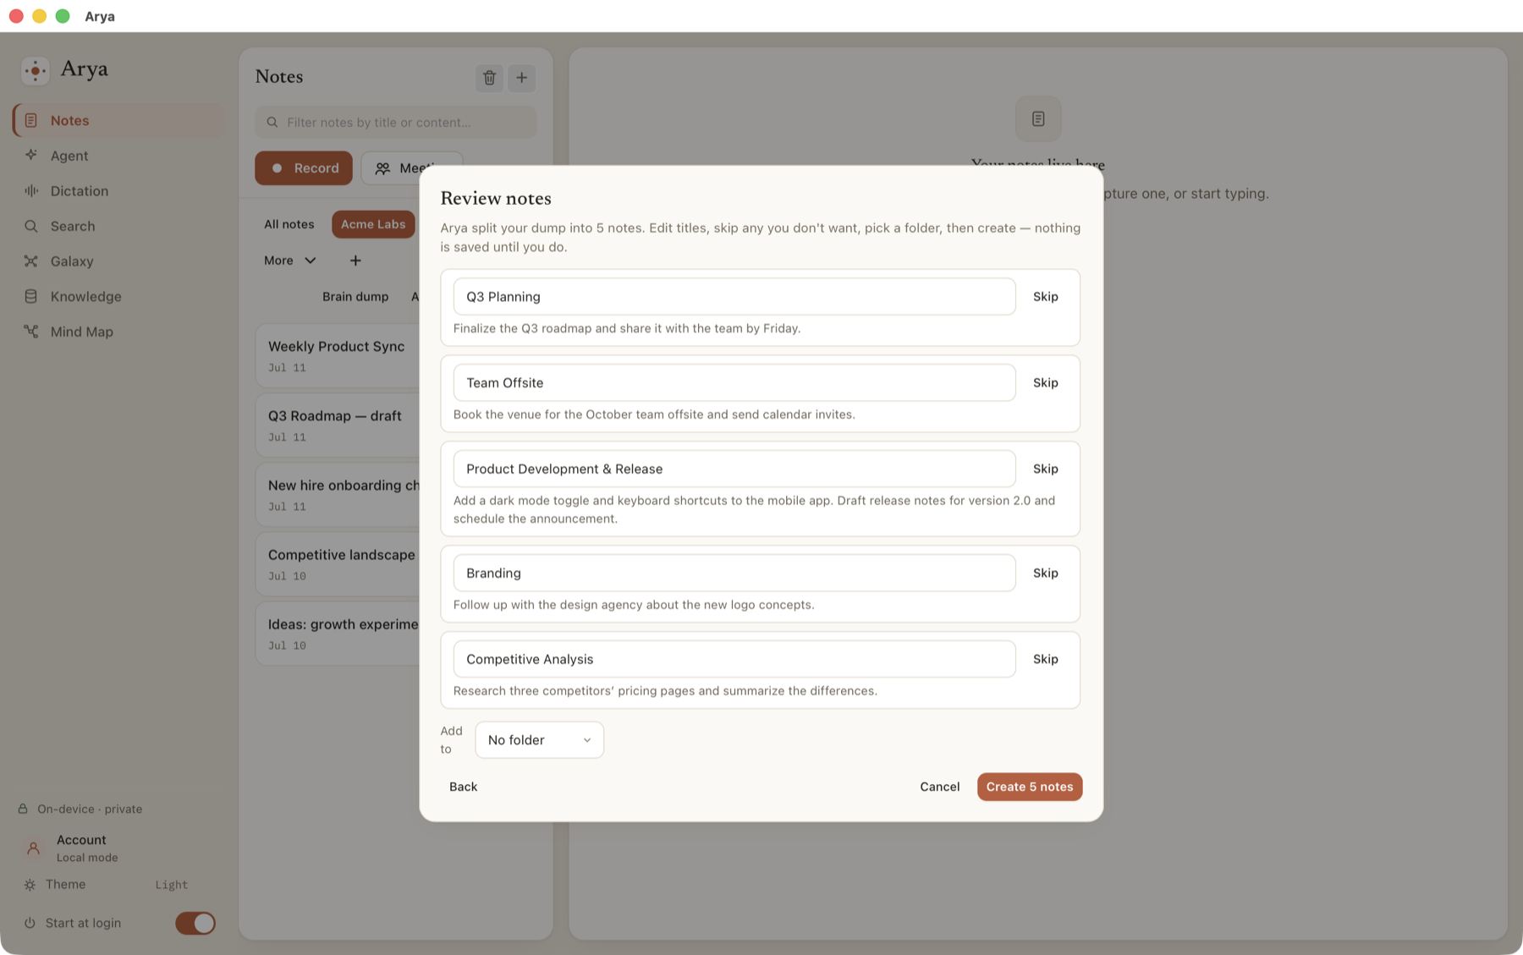Skip the Branding note

click(1046, 574)
